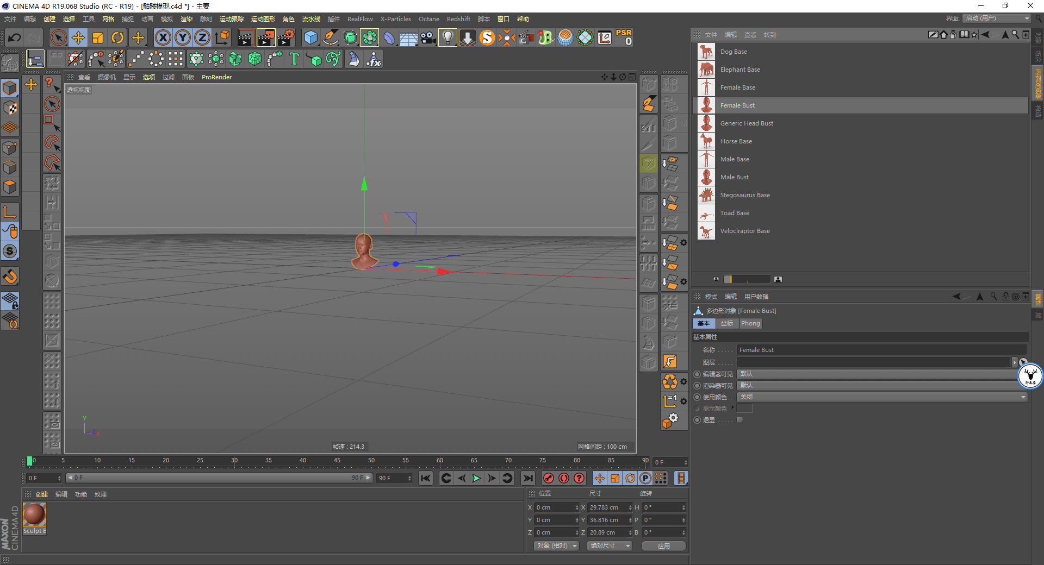Open the 文件 main menu

pyautogui.click(x=10, y=19)
